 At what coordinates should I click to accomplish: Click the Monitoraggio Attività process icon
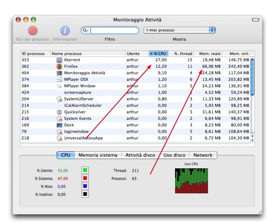coord(59,73)
